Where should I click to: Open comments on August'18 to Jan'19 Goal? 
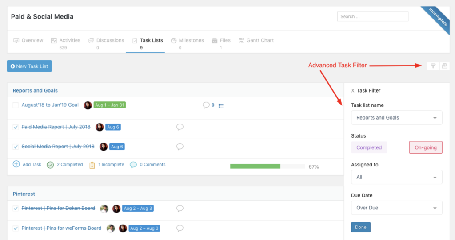[206, 105]
